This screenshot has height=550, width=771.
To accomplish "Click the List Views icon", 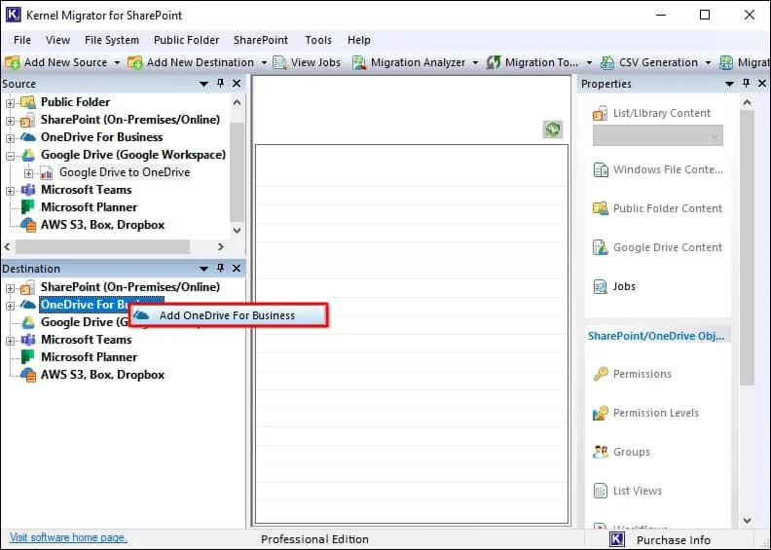I will 601,491.
